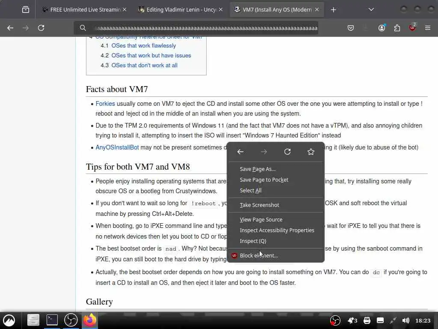The height and width of the screenshot is (329, 438).
Task: Choose Take Screenshot in context menu
Action: click(x=276, y=205)
